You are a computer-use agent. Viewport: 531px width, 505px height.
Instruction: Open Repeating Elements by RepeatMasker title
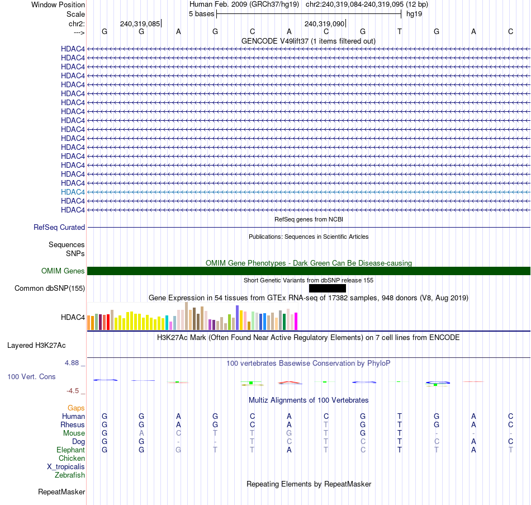[309, 484]
